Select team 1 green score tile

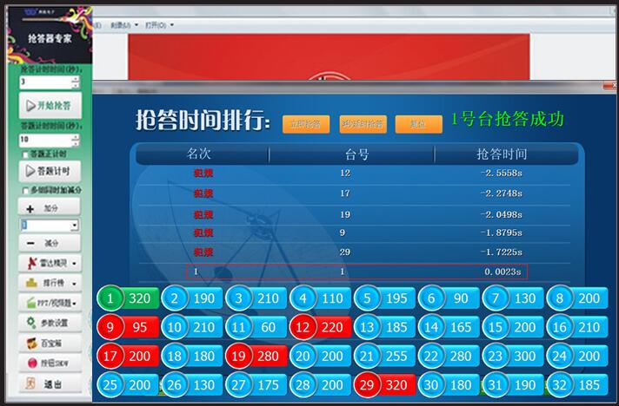tap(129, 299)
